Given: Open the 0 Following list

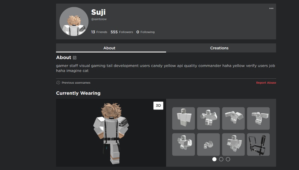Looking at the screenshot, I should point(146,32).
